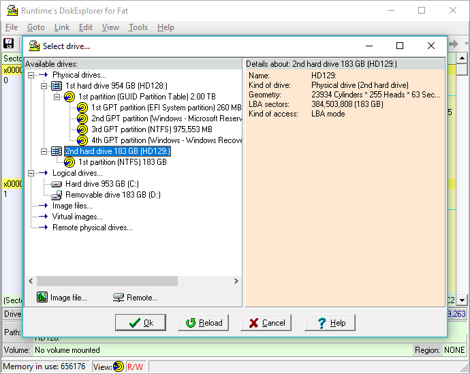Collapse the Physical drives tree node
The width and height of the screenshot is (470, 374).
pyautogui.click(x=31, y=75)
